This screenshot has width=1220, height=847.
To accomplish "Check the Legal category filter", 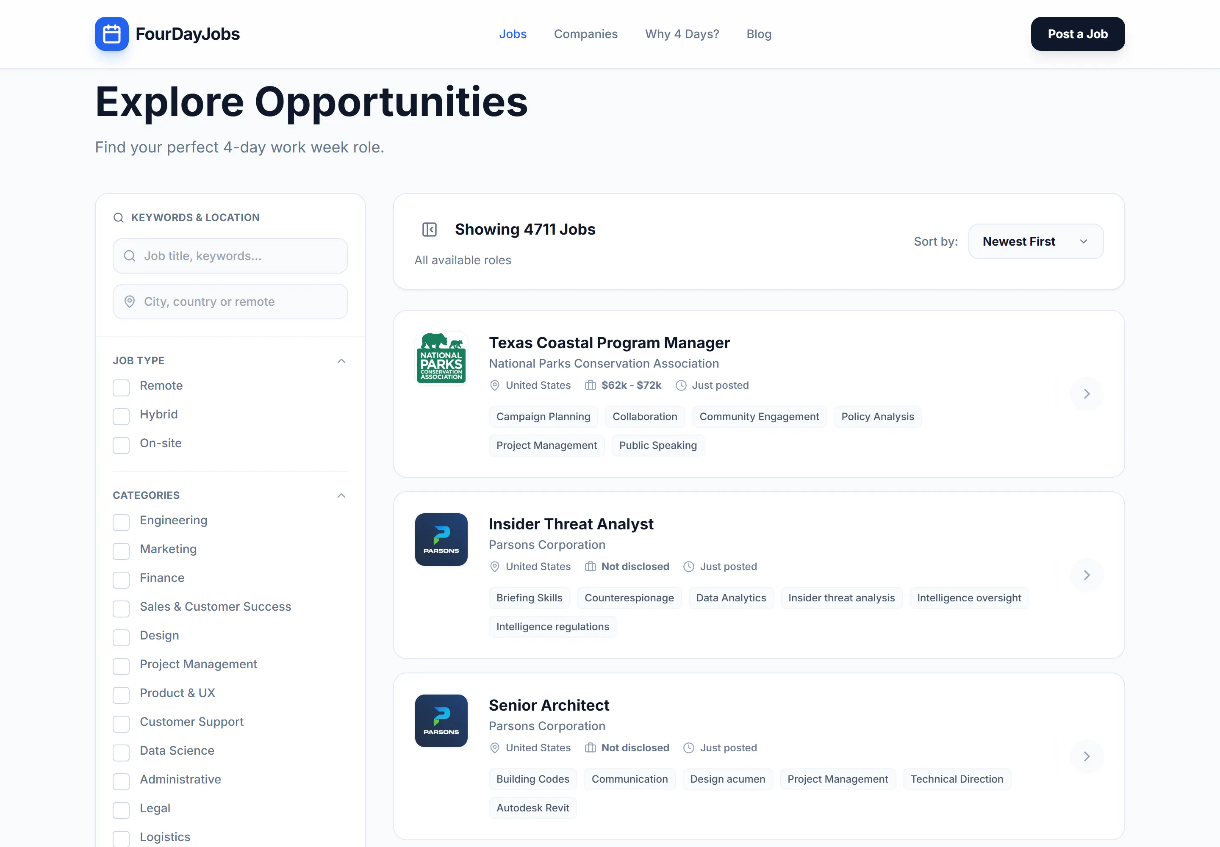I will [x=121, y=810].
